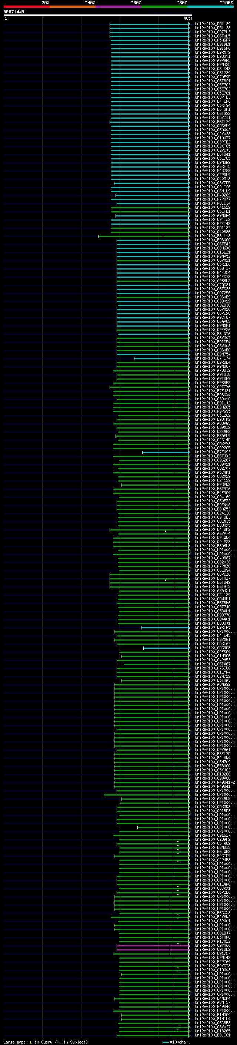Select hit label UniRef100_Q0CKX1

point(213,889)
